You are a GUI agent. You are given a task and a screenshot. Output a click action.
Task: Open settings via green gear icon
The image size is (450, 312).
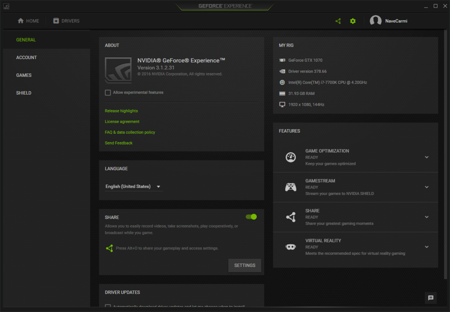[x=353, y=21]
